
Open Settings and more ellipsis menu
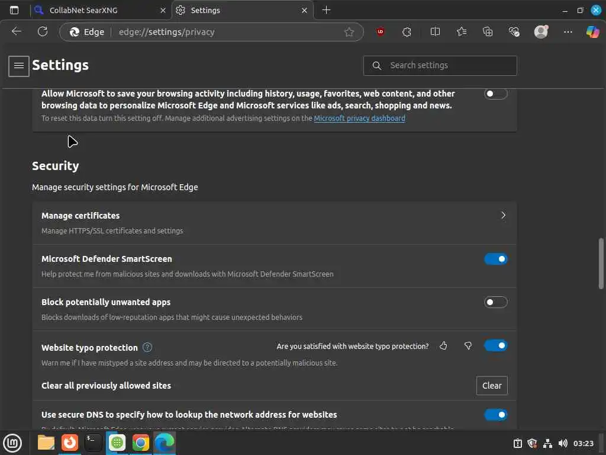568,32
